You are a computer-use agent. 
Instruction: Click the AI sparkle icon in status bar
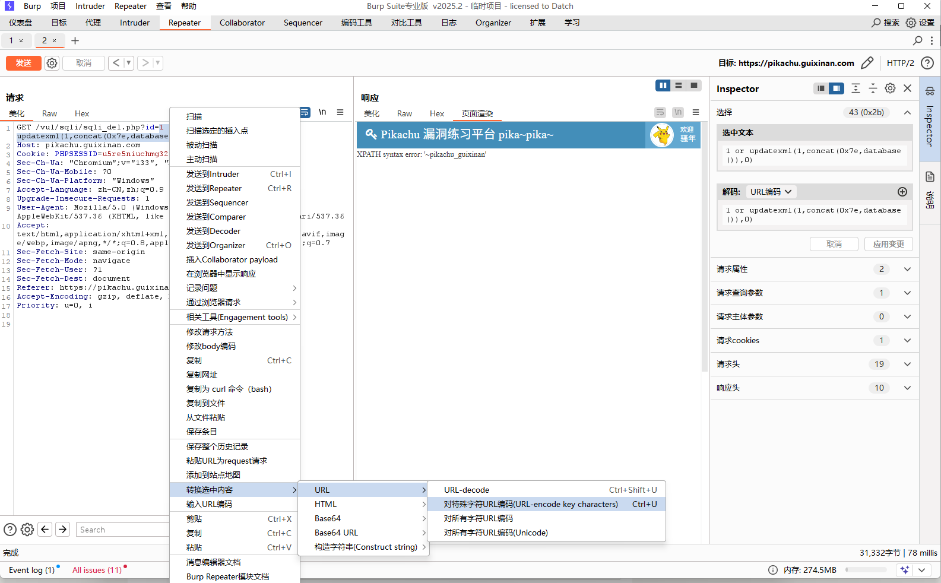(905, 570)
